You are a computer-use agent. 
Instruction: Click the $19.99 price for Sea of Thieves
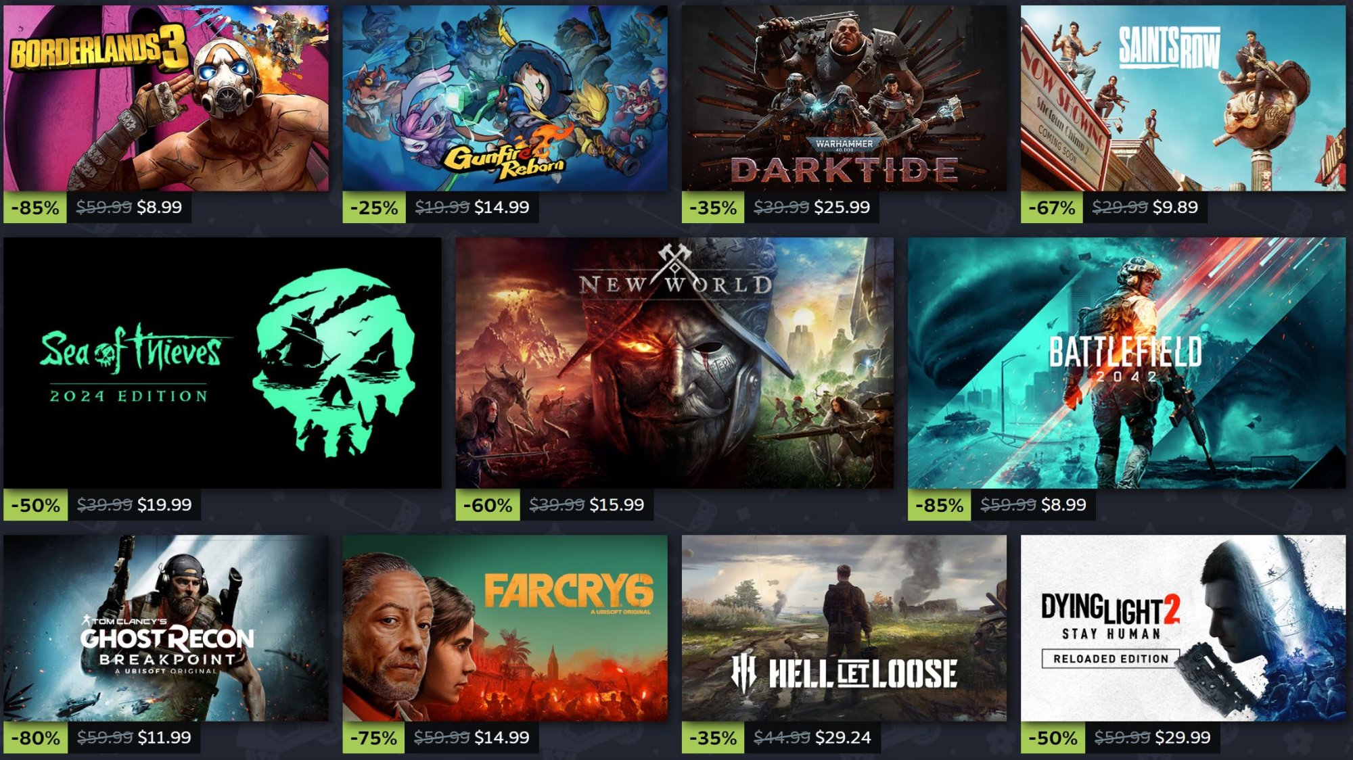(x=164, y=505)
